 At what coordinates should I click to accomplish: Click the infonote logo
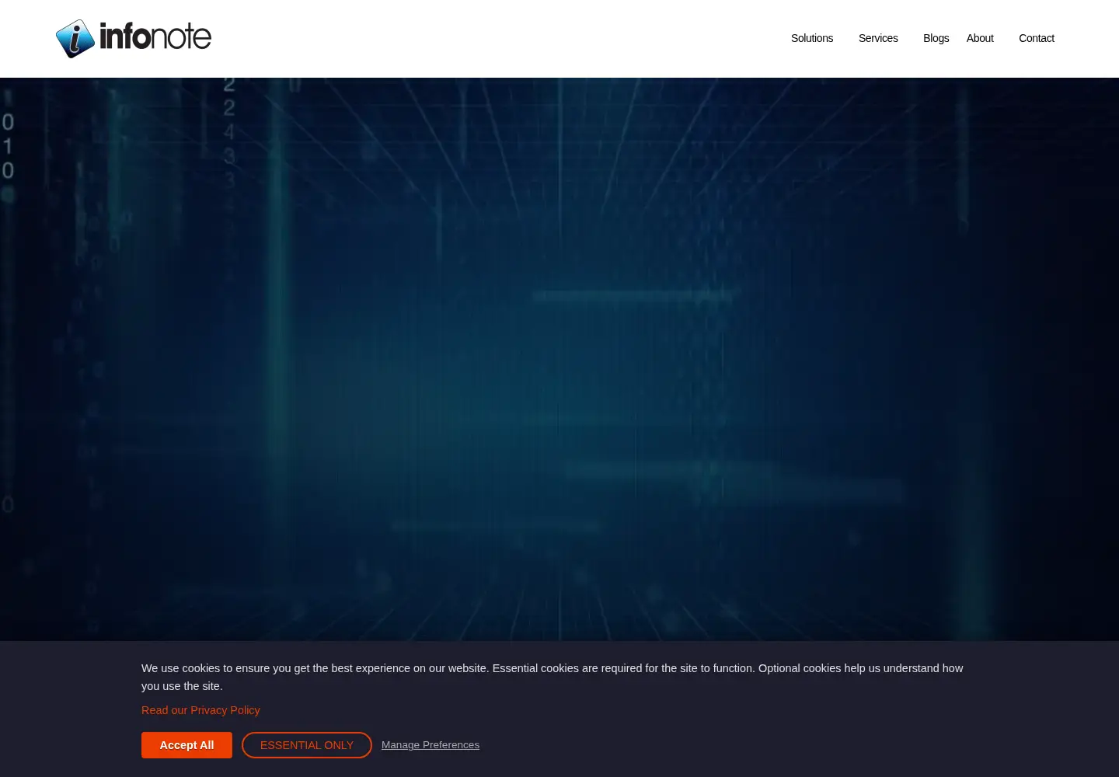[134, 38]
